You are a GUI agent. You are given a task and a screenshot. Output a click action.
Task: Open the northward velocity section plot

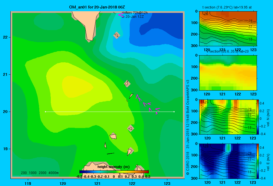pos(228,117)
